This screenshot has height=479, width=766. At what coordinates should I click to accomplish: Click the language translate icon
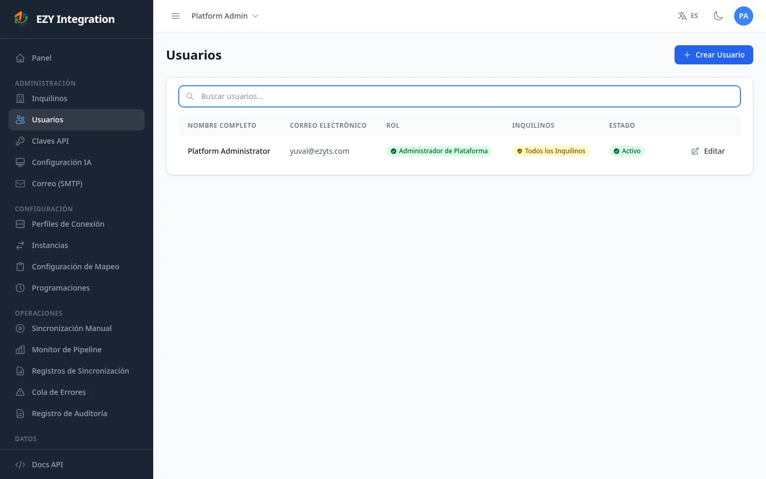click(682, 16)
